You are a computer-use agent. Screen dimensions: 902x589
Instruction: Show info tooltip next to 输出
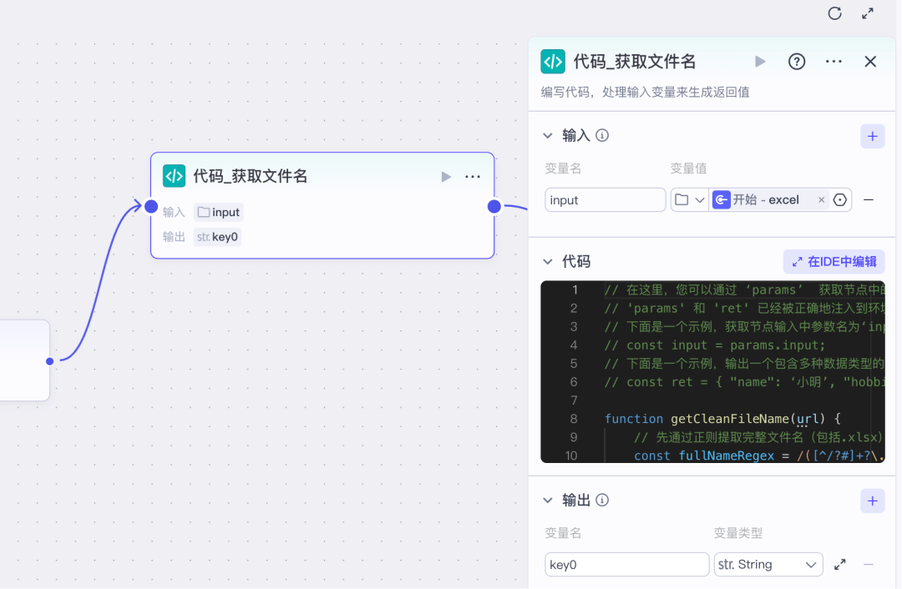point(602,501)
